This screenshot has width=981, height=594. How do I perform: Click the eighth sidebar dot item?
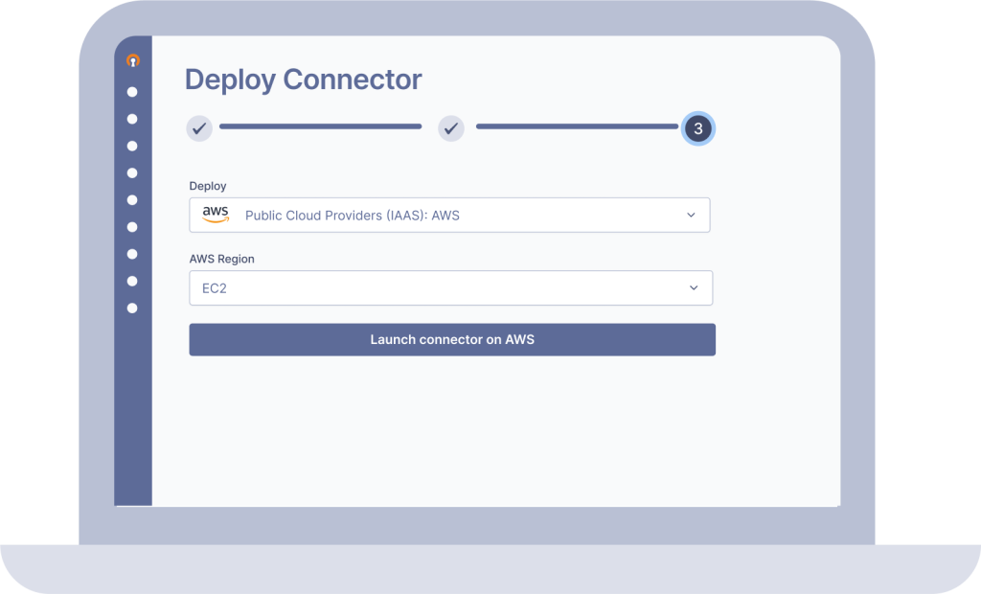[132, 281]
